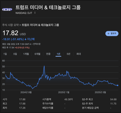Click the 2025년 5월 axis label

100,92
